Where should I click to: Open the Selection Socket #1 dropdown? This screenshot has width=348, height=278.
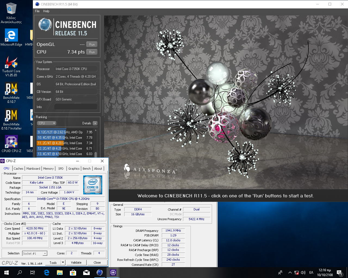[35, 254]
